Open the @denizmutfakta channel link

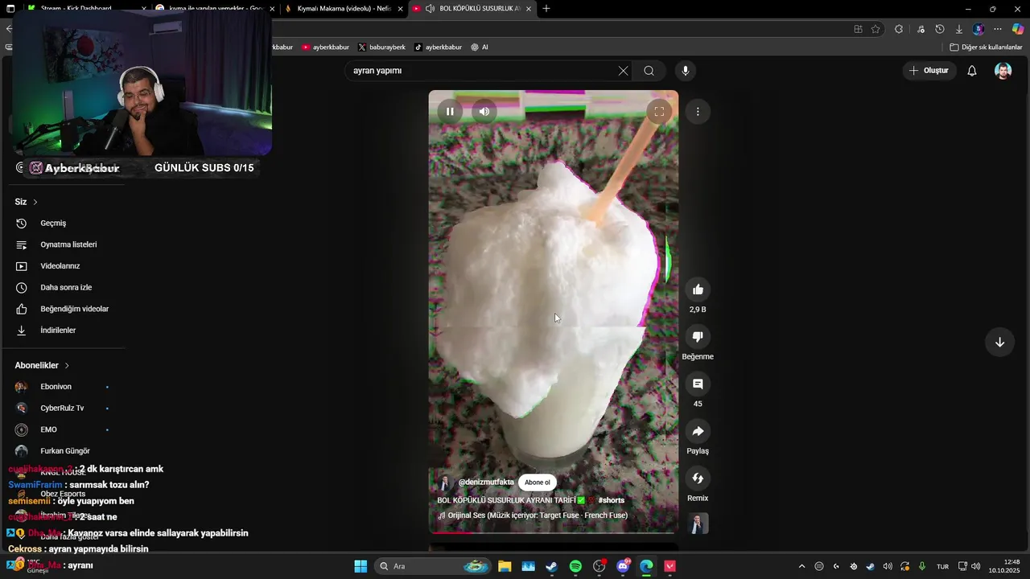tap(486, 482)
